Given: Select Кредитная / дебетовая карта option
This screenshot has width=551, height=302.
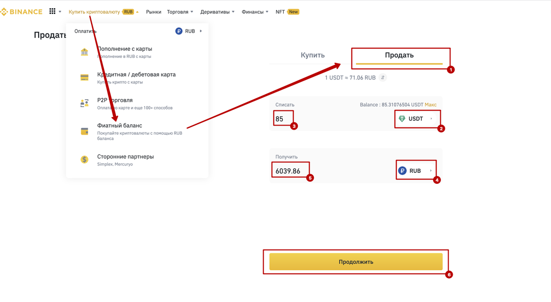Looking at the screenshot, I should pyautogui.click(x=137, y=78).
